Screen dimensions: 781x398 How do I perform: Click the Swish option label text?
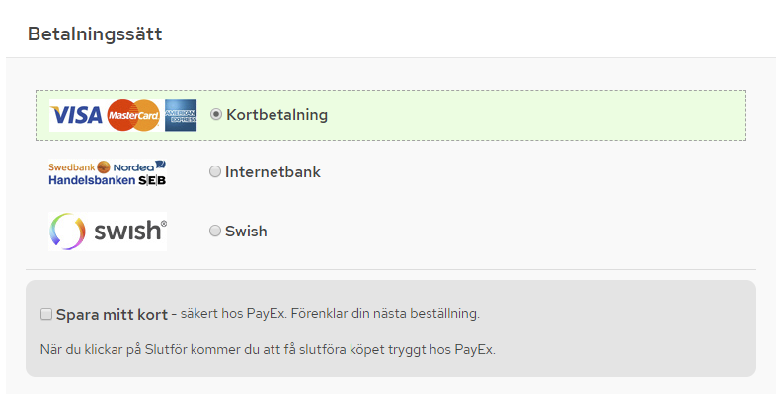coord(246,232)
